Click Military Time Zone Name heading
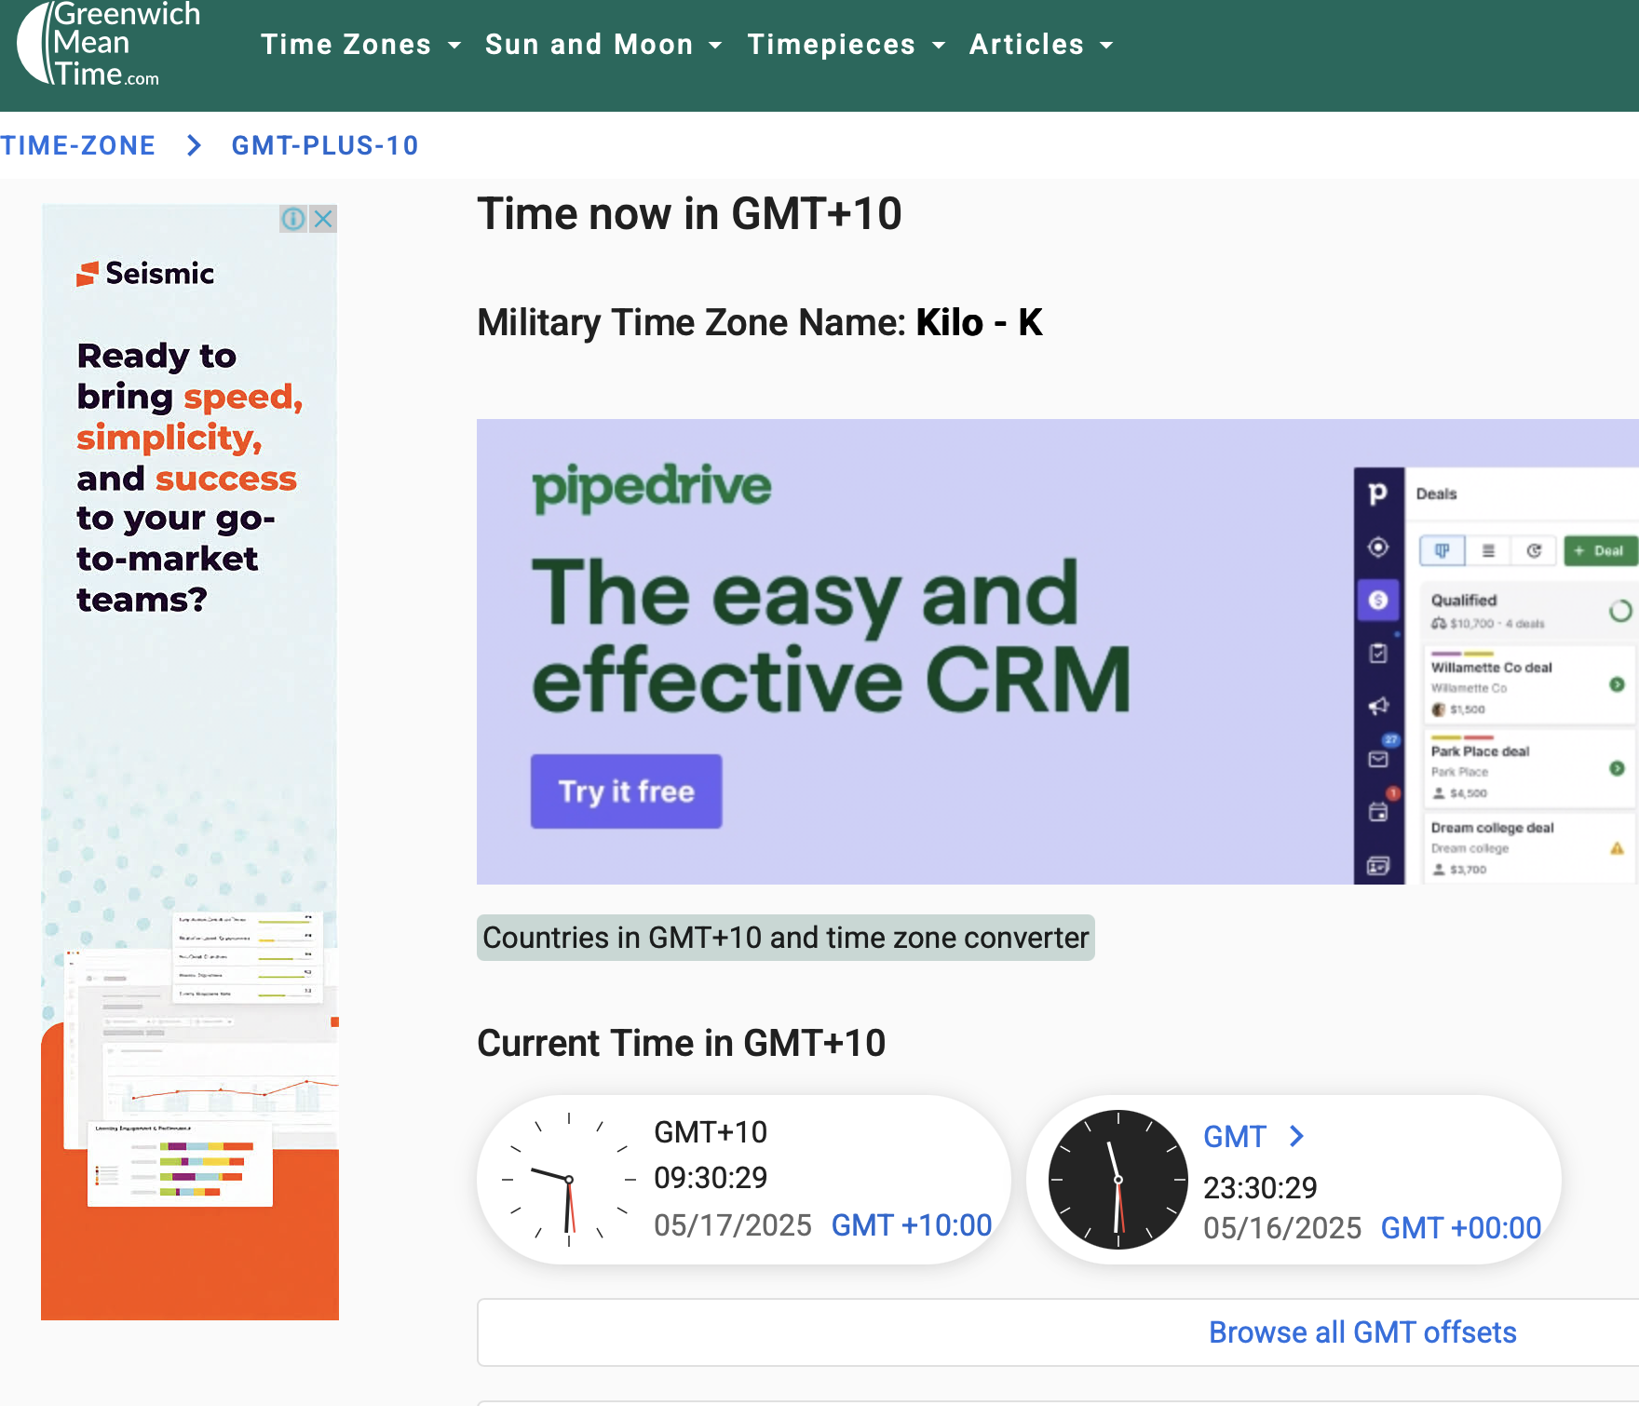 760,323
